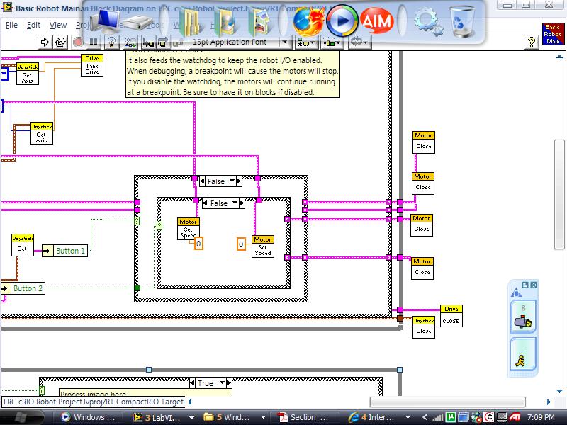Open the Reorder dropdown

[359, 42]
